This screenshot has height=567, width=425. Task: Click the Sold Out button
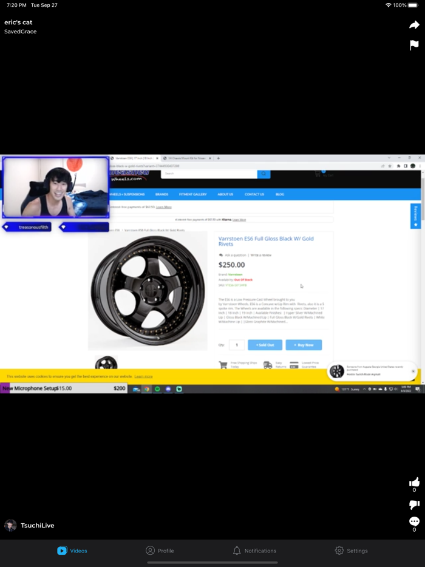(x=265, y=345)
